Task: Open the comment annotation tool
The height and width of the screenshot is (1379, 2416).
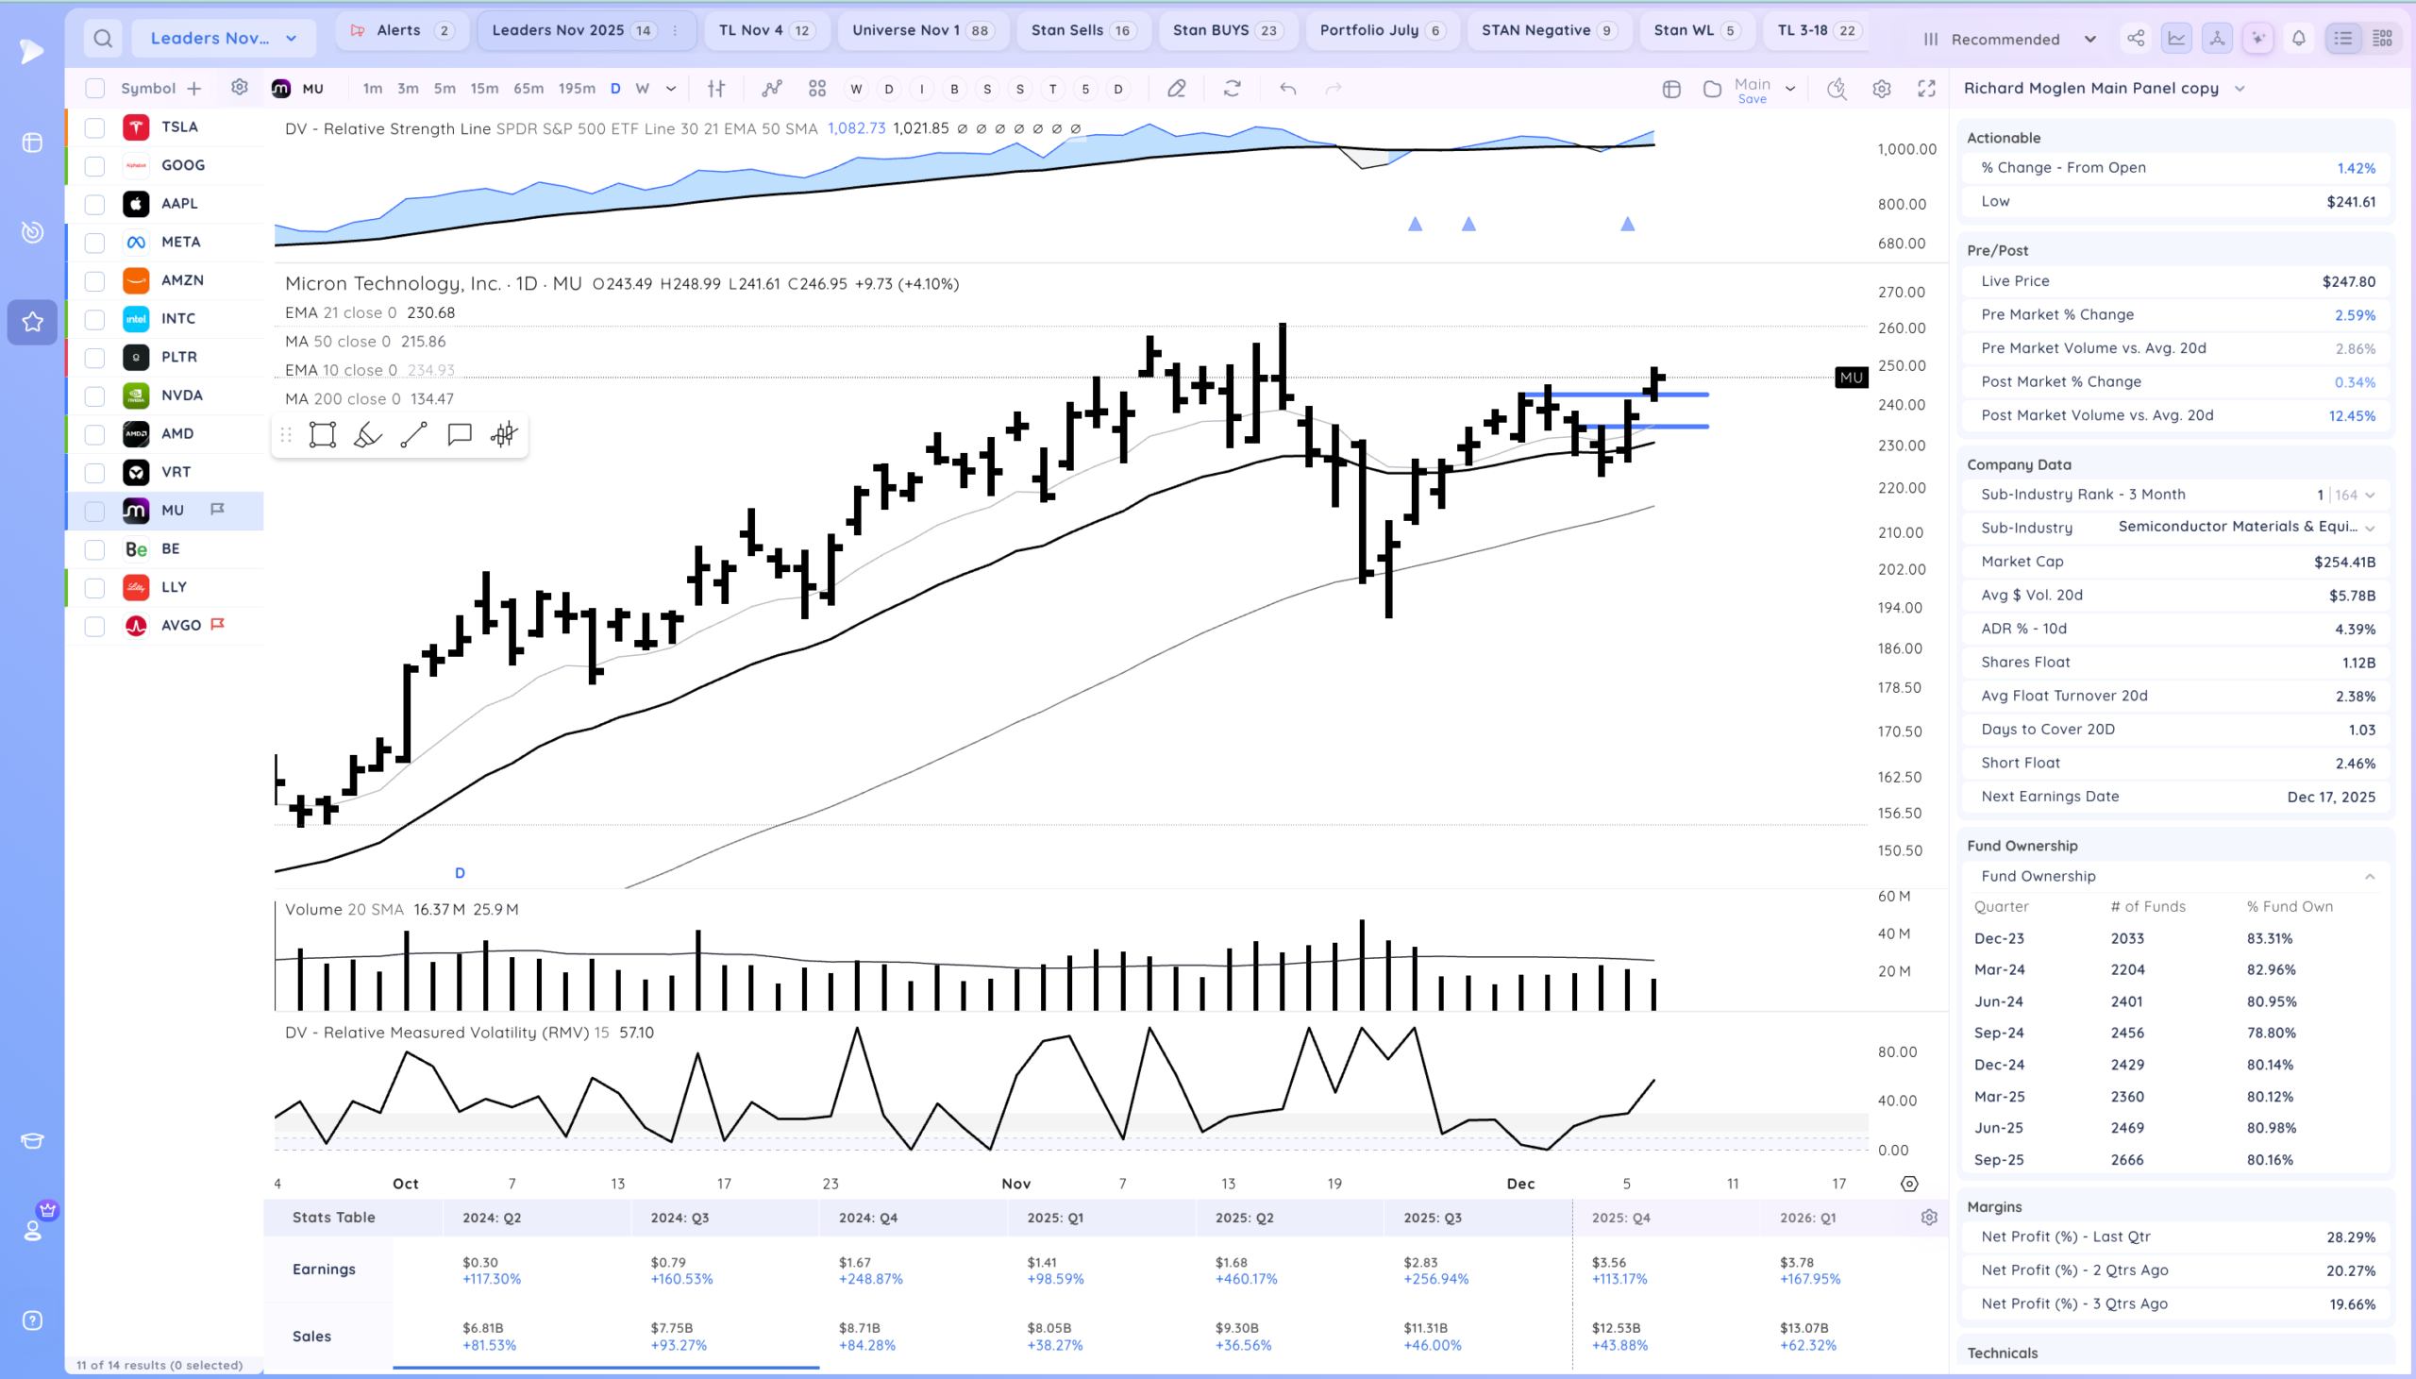Action: [460, 435]
